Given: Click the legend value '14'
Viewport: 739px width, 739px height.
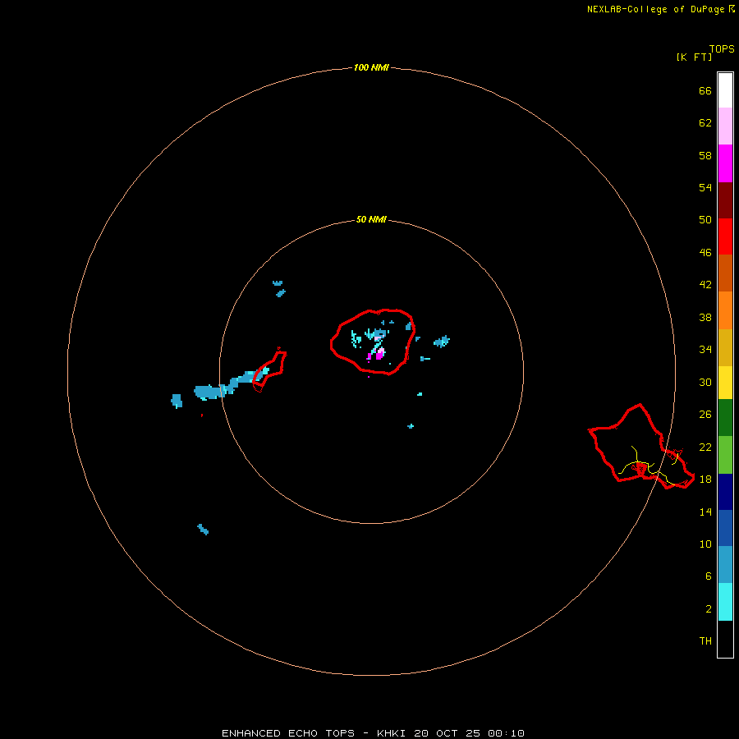Looking at the screenshot, I should pos(705,512).
